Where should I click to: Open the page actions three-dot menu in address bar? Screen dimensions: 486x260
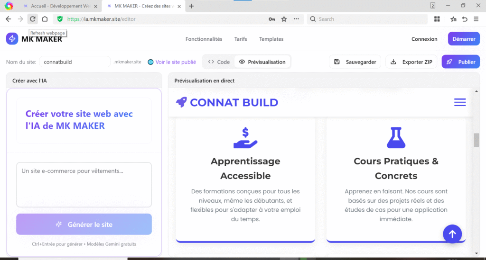click(296, 19)
